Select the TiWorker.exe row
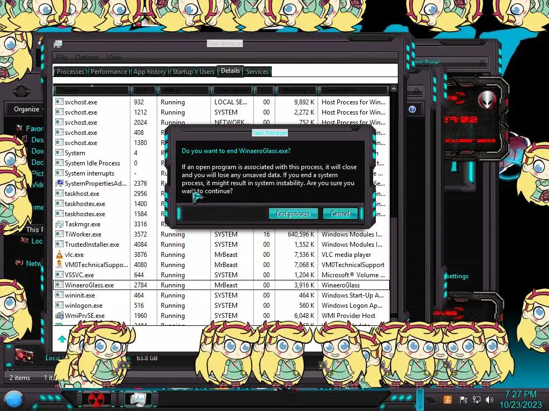This screenshot has height=411, width=549. [221, 234]
